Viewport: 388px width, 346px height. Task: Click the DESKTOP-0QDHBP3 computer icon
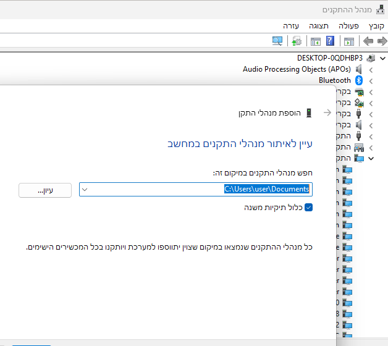click(x=370, y=57)
